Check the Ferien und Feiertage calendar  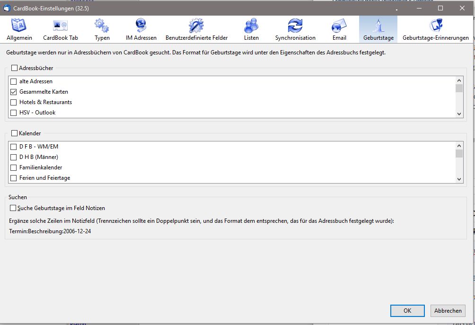(x=13, y=178)
